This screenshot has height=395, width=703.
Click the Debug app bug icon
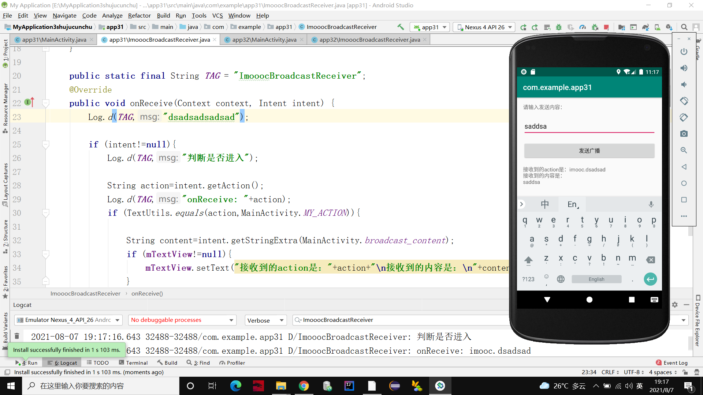tap(559, 27)
